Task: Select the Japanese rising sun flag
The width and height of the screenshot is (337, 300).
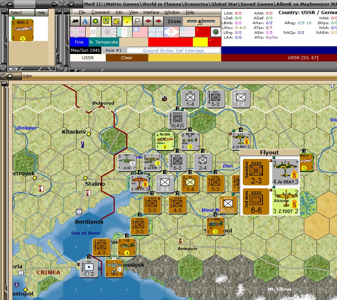Action: point(109,32)
